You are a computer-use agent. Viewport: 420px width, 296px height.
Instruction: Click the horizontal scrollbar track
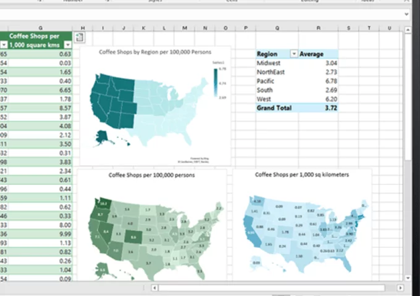coord(272,288)
